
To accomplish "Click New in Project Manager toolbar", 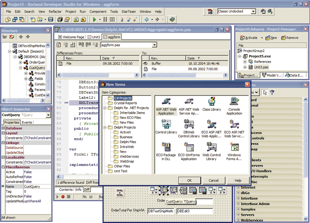I will coord(271,38).
